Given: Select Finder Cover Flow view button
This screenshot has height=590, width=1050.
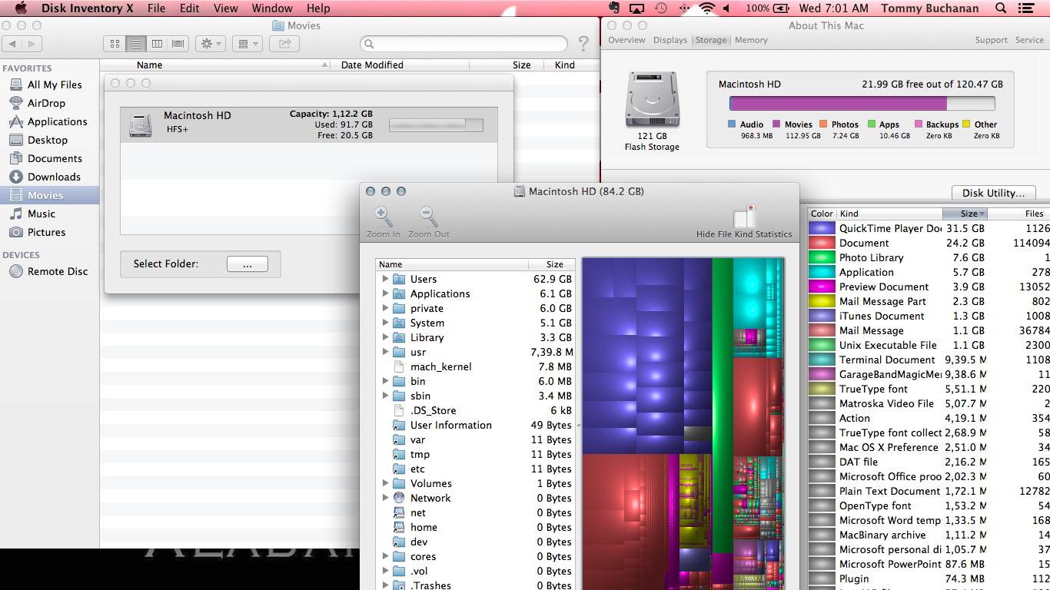Looking at the screenshot, I should click(179, 44).
